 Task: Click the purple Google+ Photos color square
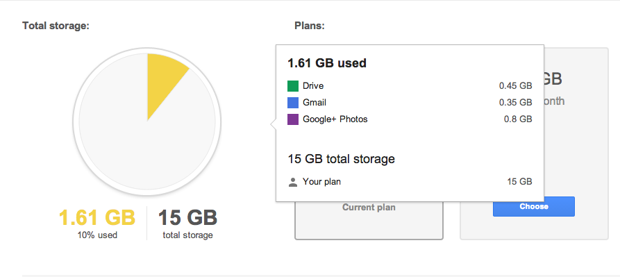pyautogui.click(x=292, y=119)
